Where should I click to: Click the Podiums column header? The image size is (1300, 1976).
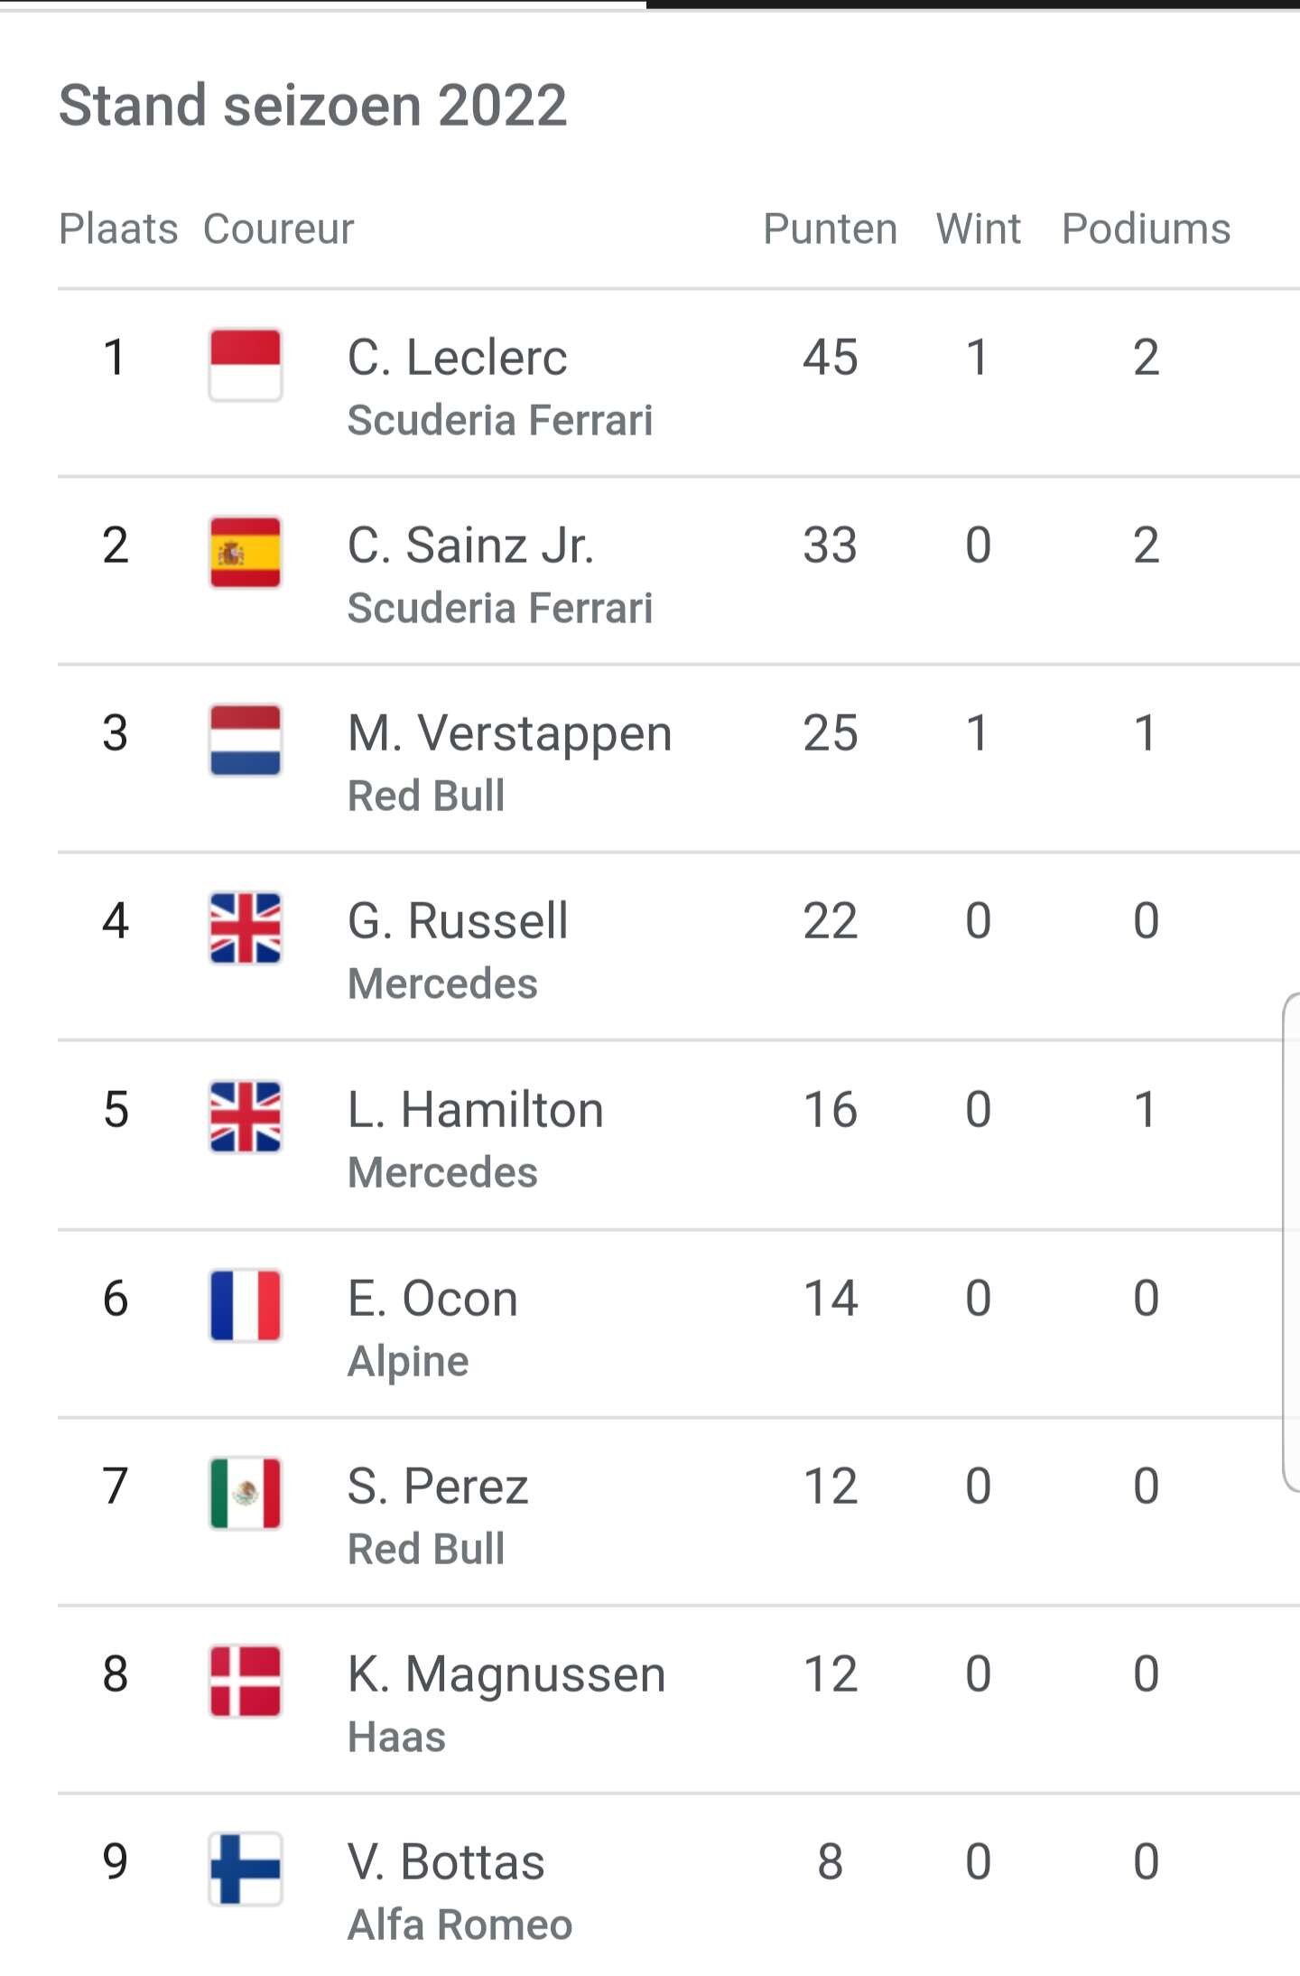(x=1146, y=228)
